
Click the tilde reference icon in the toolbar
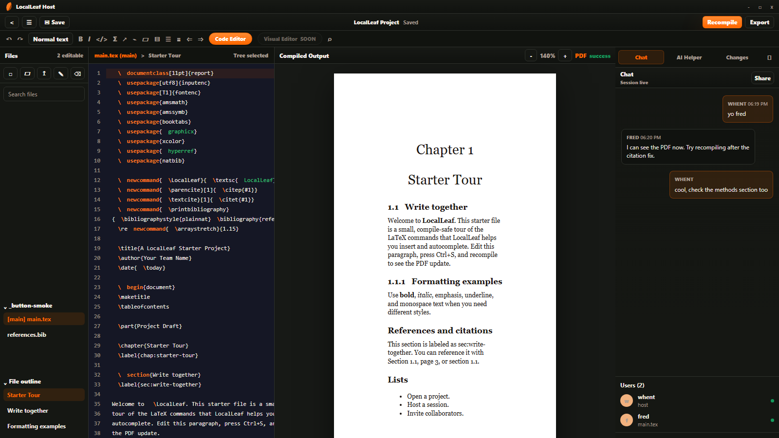point(135,39)
